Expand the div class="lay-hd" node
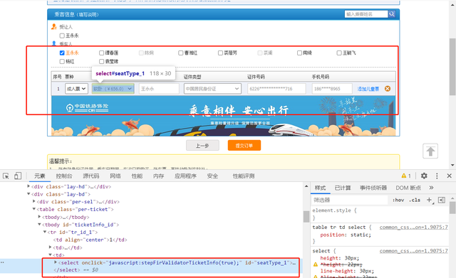The height and width of the screenshot is (278, 456). click(x=28, y=186)
